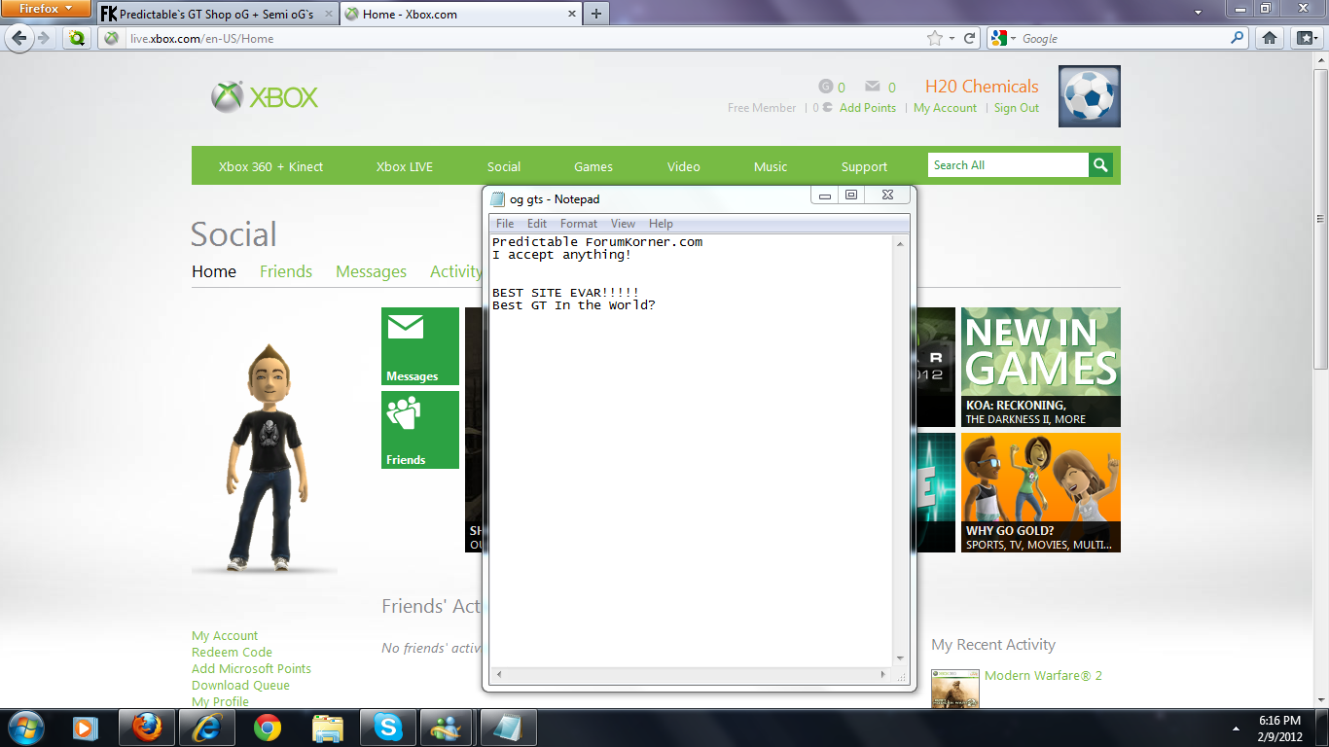
Task: Click the Xbox search magnifier icon
Action: tap(1100, 165)
